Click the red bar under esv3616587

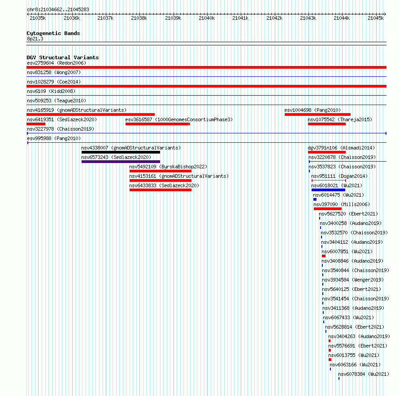157,124
